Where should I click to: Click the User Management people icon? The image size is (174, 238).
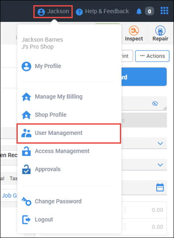tap(26, 133)
